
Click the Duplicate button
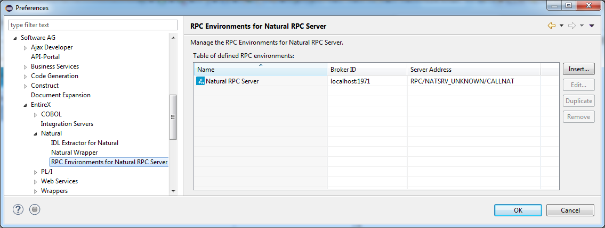(578, 101)
